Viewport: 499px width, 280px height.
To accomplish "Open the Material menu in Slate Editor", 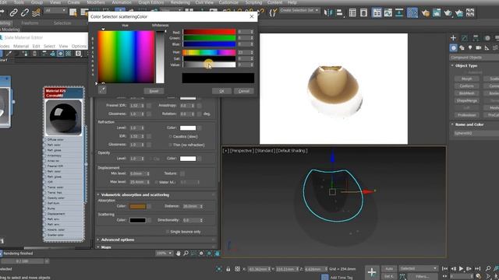I will pyautogui.click(x=21, y=47).
